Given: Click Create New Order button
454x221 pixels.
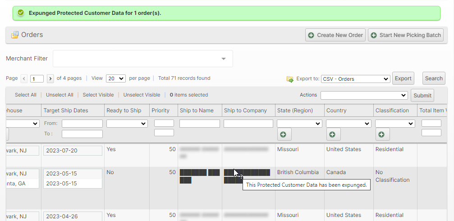Looking at the screenshot, I should [x=335, y=35].
